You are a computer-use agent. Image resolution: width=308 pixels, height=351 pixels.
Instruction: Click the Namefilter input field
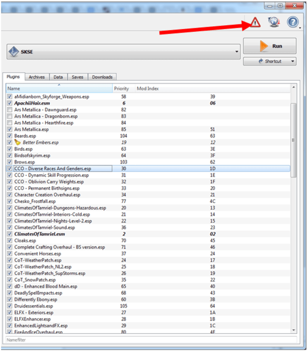pos(151,340)
